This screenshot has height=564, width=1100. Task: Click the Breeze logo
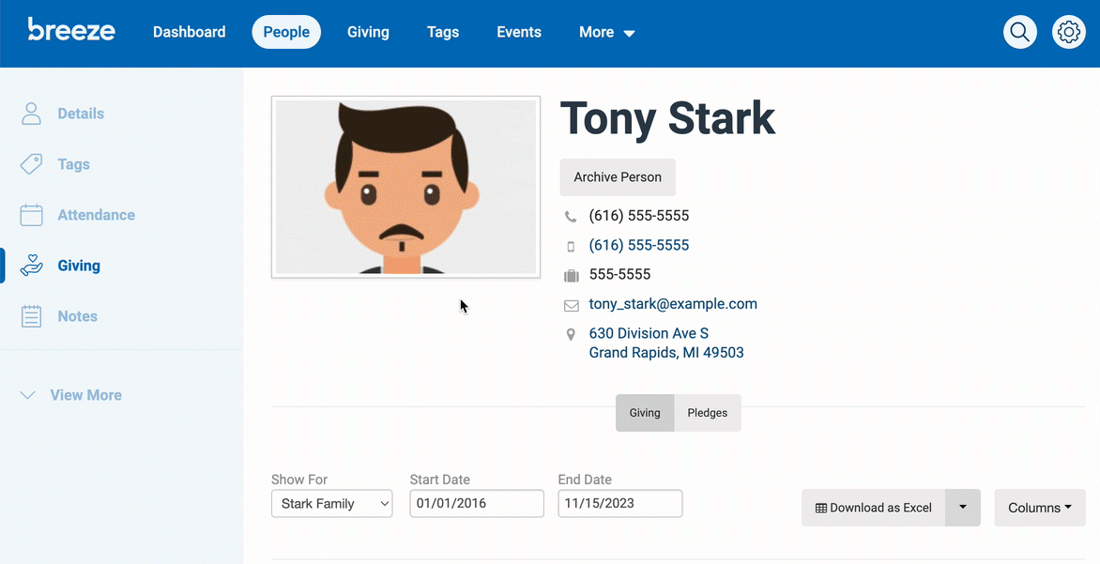click(71, 30)
